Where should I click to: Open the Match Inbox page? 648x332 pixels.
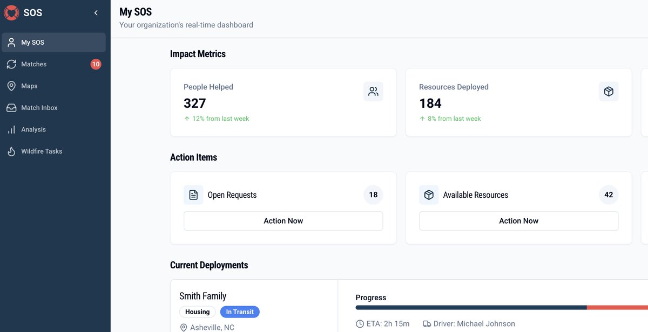click(53, 108)
